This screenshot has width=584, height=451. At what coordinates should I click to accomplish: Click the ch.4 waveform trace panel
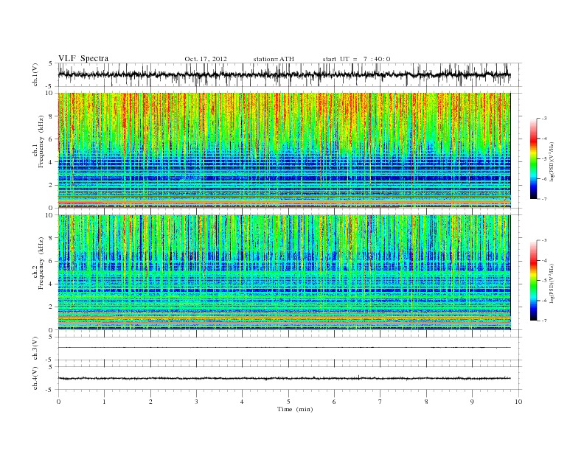(290, 378)
